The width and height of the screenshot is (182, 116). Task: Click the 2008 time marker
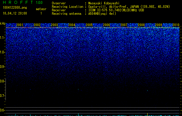(x=141, y=25)
